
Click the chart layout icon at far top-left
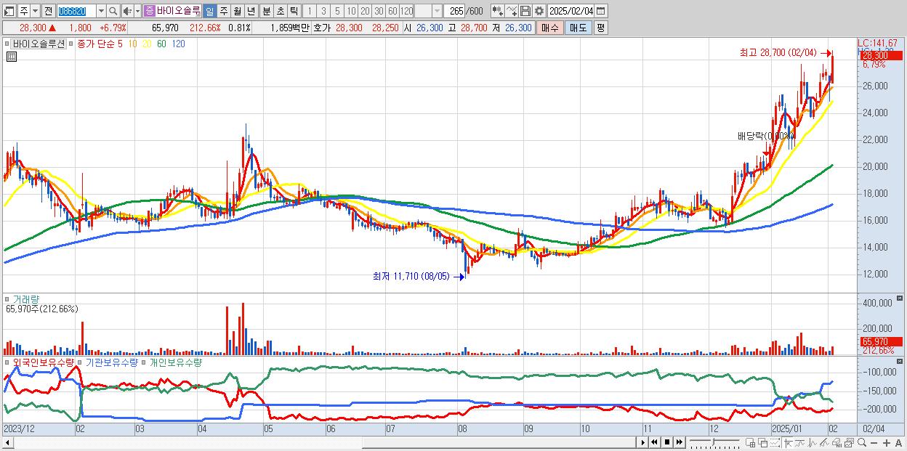[x=9, y=11]
